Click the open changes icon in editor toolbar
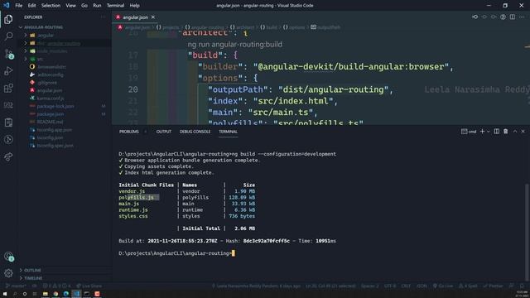 click(475, 17)
